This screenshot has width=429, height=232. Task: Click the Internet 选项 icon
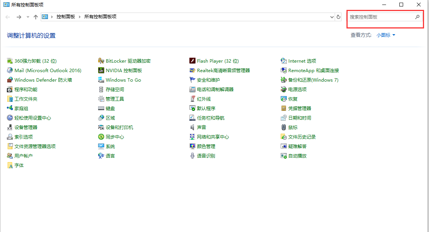pyautogui.click(x=283, y=61)
